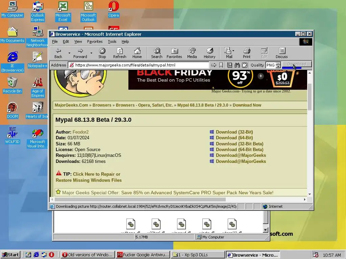Viewport: 346px width, 259px height.
Task: Select the Notepad++ desktop icon
Action: pyautogui.click(x=38, y=60)
